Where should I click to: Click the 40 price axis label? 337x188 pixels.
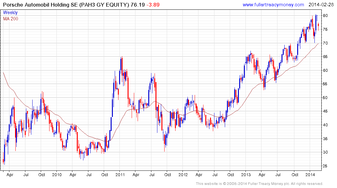(x=325, y=125)
